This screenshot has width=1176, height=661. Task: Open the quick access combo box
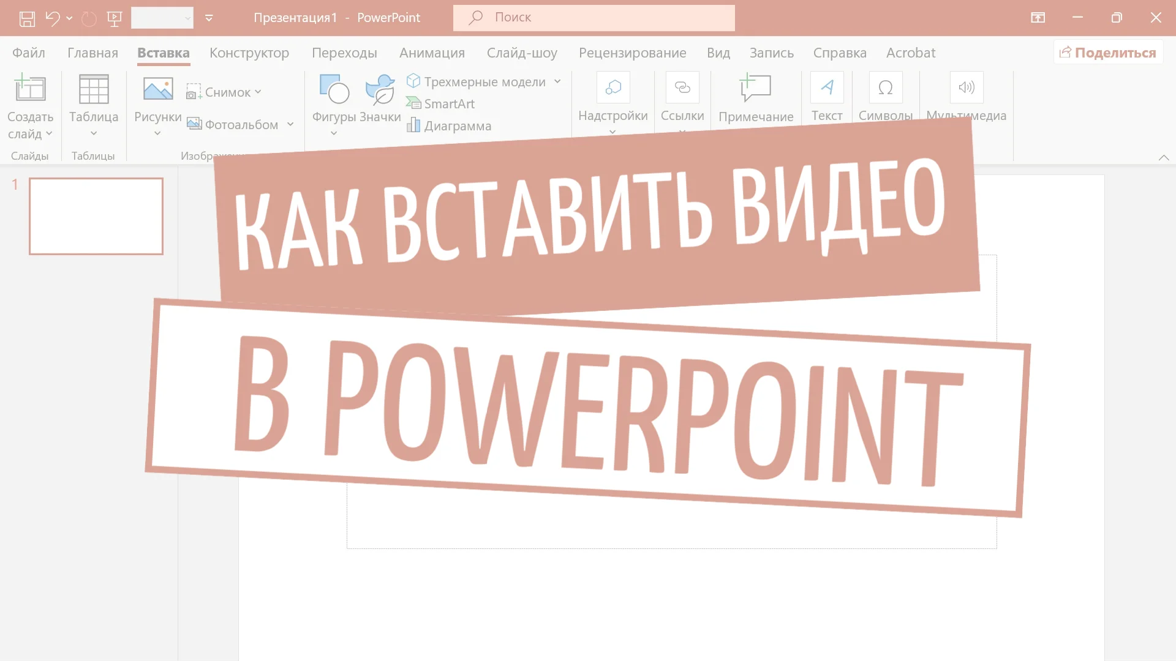162,18
